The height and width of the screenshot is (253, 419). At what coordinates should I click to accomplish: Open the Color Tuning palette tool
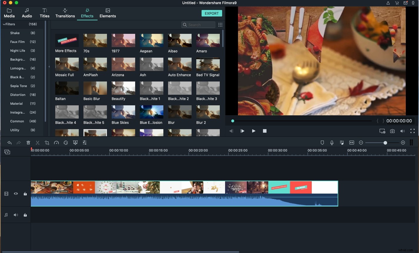pos(66,143)
